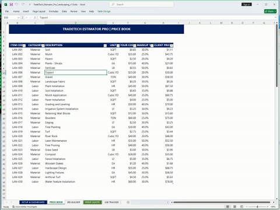
Task: Open the Review ribbon tab
Action: pyautogui.click(x=73, y=11)
